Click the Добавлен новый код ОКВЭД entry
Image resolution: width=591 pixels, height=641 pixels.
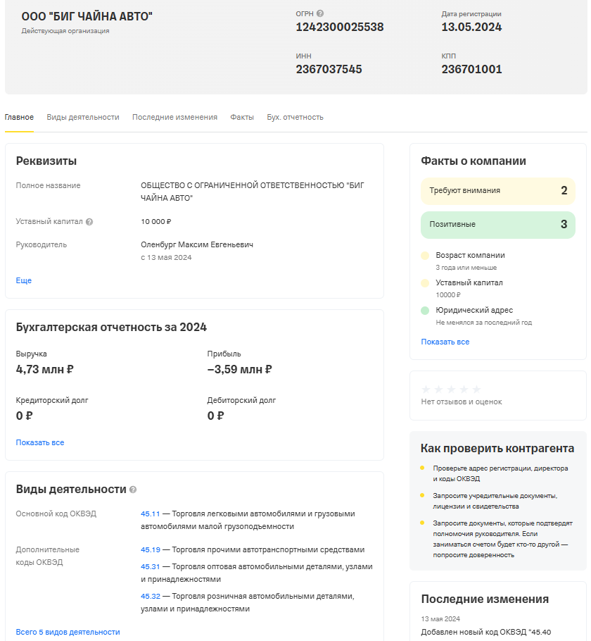(x=486, y=632)
